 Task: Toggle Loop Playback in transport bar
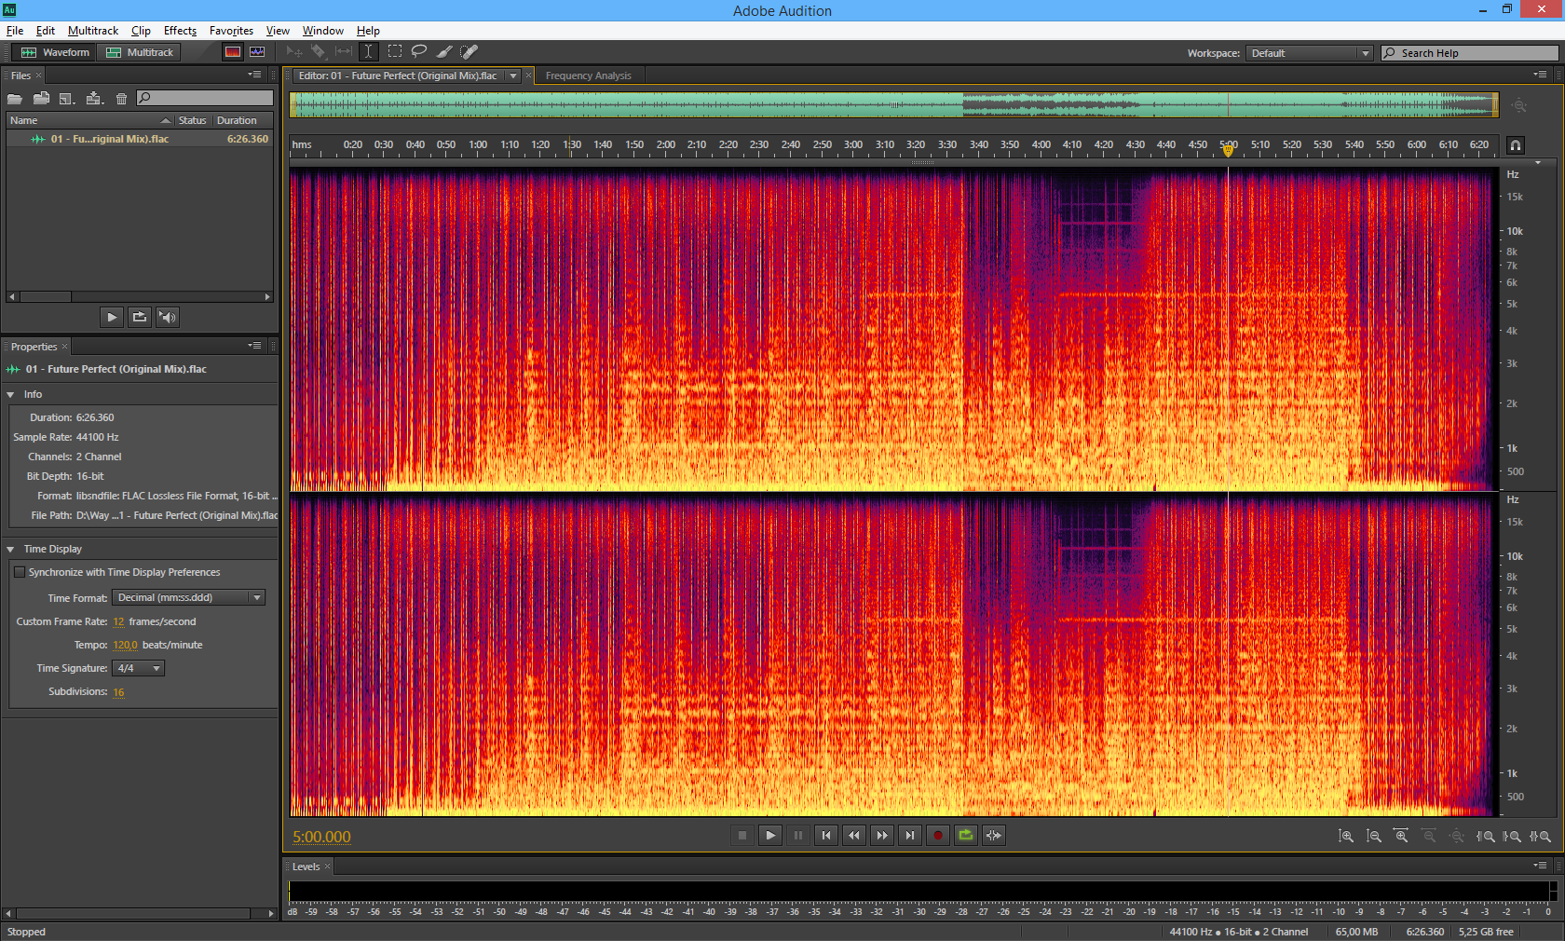(966, 836)
